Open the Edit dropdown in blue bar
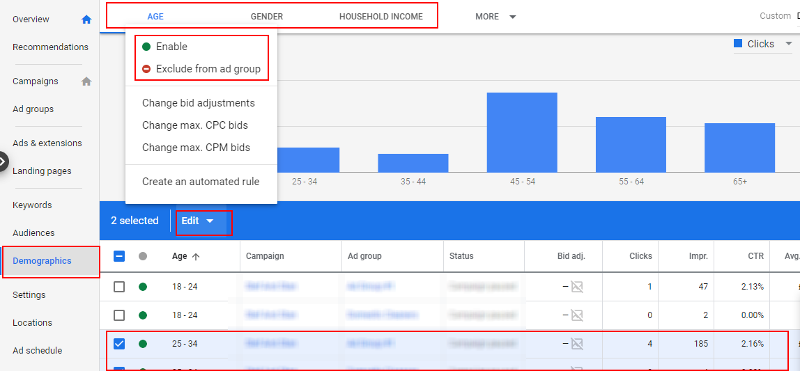Screen dimensions: 800x371 [x=198, y=221]
